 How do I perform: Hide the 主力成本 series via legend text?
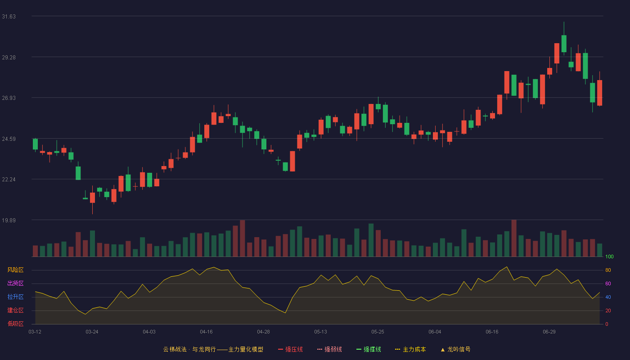click(x=414, y=349)
